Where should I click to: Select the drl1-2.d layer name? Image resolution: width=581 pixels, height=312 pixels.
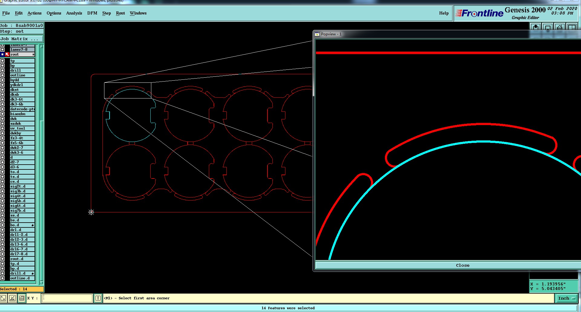click(x=22, y=235)
